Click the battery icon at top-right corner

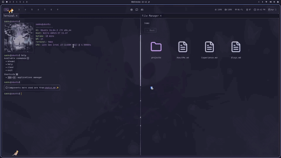(x=278, y=2)
